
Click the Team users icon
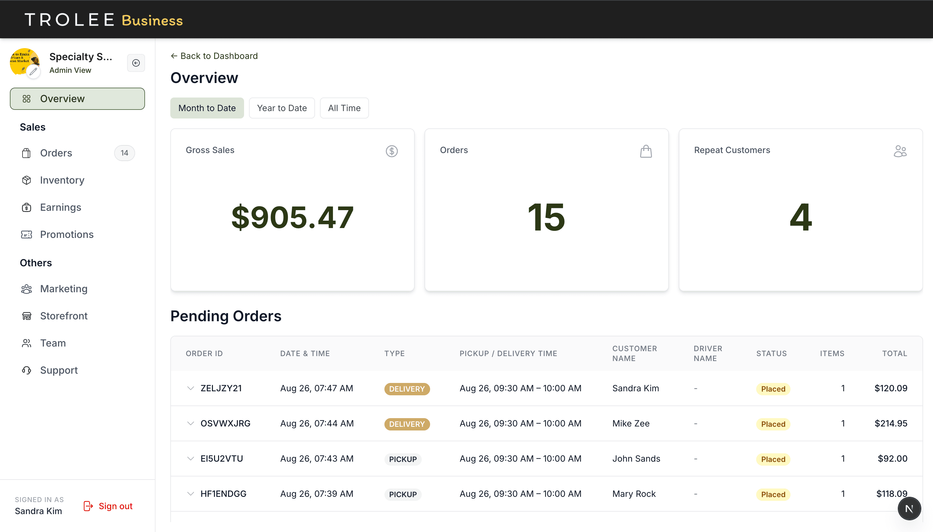pos(26,343)
